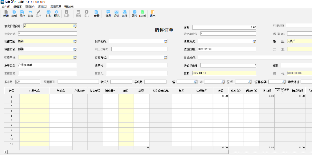Click the 产品代码 column header
This screenshot has width=312, height=155.
[x=34, y=91]
